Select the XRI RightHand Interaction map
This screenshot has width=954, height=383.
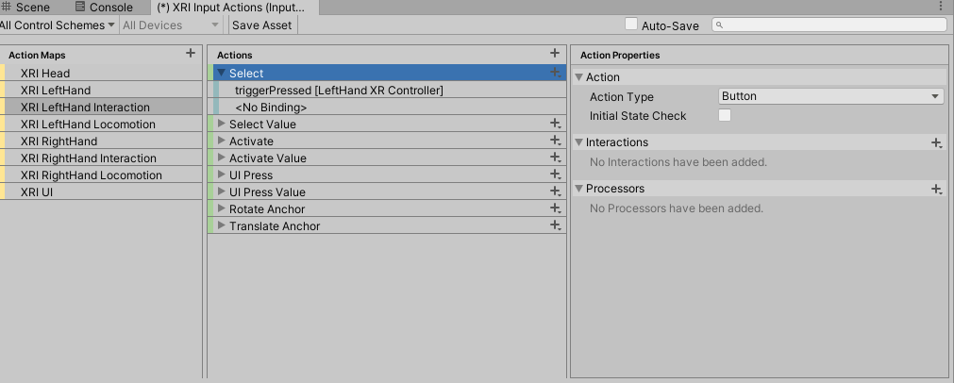[x=88, y=158]
